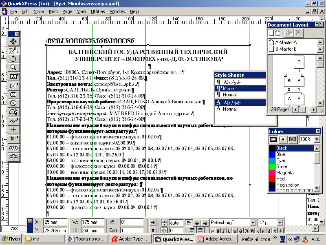
Task: Select the Zoom magnifier tool
Action: 13,67
